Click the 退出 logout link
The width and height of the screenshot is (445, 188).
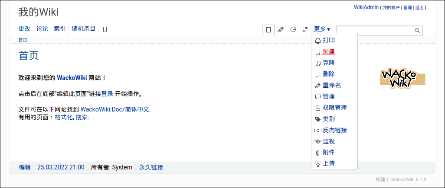coord(419,8)
